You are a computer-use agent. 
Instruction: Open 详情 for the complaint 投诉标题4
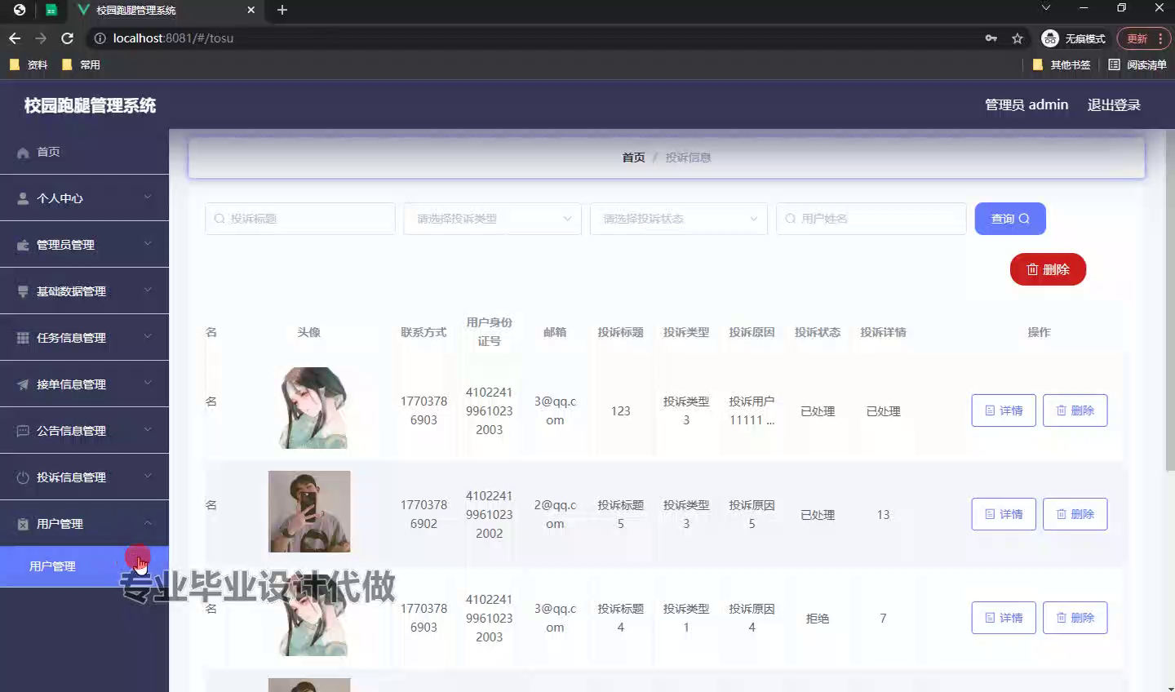(x=1004, y=618)
